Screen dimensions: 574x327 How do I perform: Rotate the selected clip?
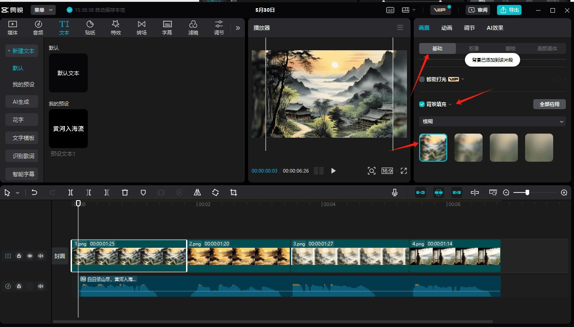(x=215, y=192)
